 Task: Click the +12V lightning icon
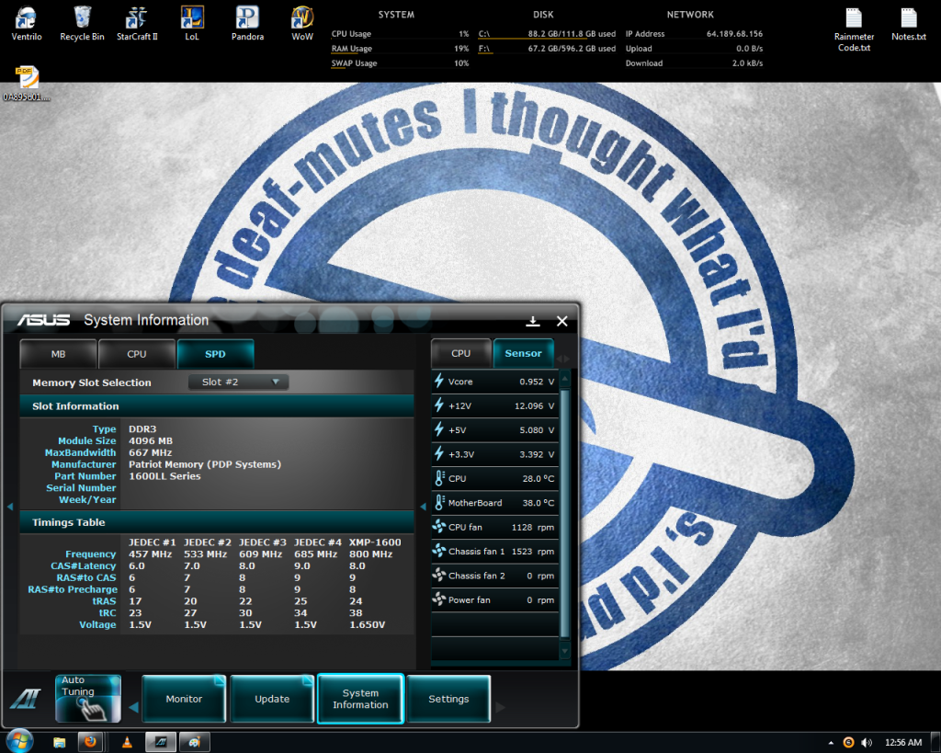[439, 405]
